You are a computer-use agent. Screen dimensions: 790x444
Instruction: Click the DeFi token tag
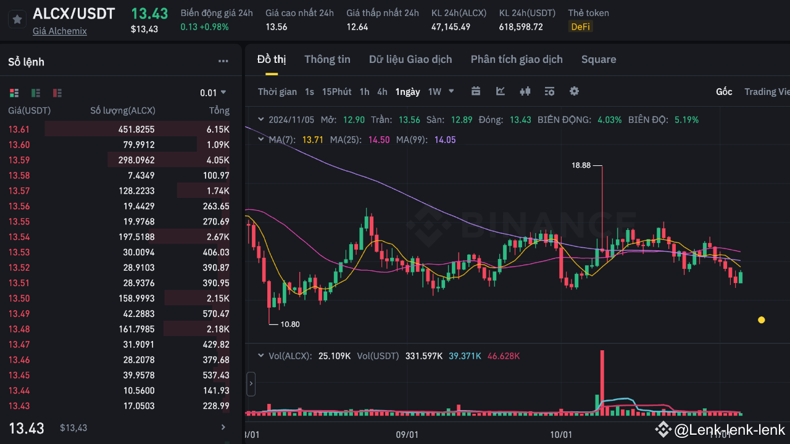click(580, 27)
